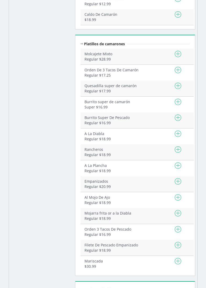Select the Molcajete Mixto item name
Image resolution: width=206 pixels, height=288 pixels.
(98, 54)
